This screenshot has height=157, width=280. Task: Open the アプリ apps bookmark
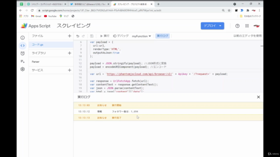pyautogui.click(x=24, y=16)
